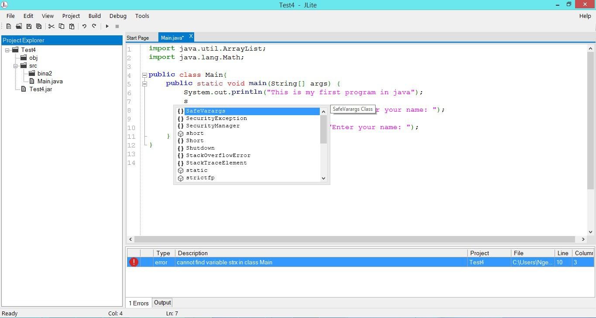The image size is (596, 318).
Task: Click the Open Folder toolbar icon
Action: (19, 27)
